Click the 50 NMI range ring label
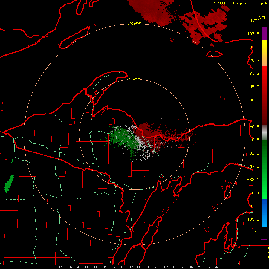The height and width of the screenshot is (269, 269). click(134, 79)
